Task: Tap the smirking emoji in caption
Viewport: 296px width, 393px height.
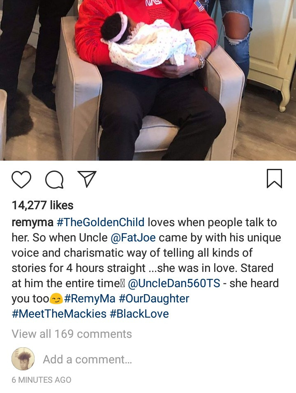Action: pos(56,299)
